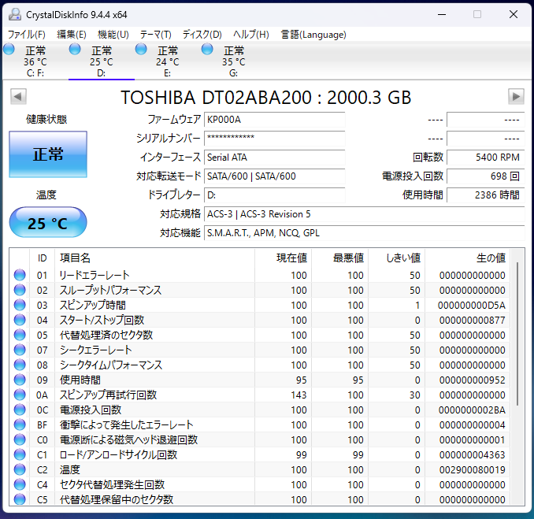Open the 機能(U) menu
Viewport: 534px width, 519px height.
(113, 35)
